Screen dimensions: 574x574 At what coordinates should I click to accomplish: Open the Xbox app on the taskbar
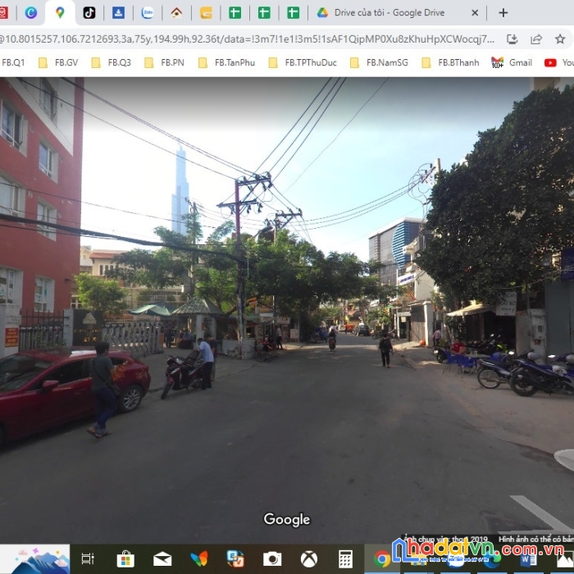tap(309, 559)
